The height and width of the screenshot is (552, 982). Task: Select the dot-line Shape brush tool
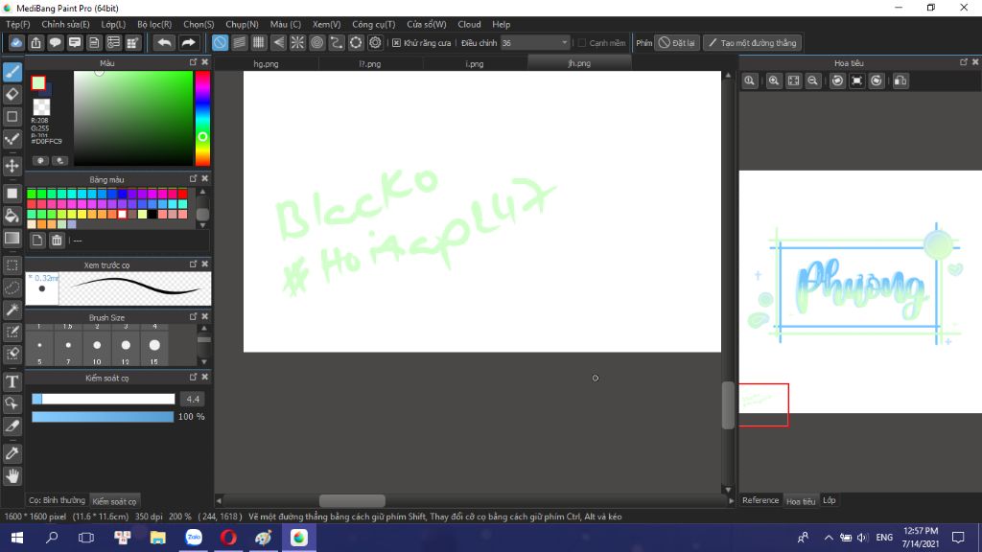12,139
